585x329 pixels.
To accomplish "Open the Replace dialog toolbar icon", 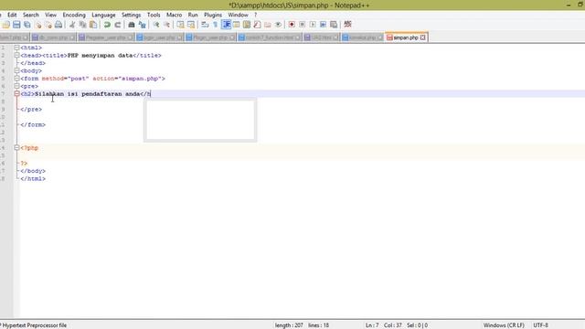I will pyautogui.click(x=143, y=25).
